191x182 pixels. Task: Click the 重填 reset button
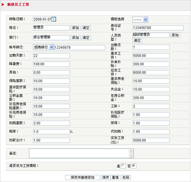click(115, 178)
